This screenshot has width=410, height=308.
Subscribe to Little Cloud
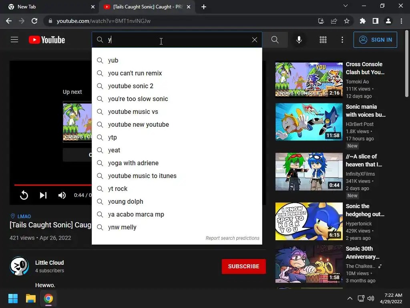[x=244, y=266]
